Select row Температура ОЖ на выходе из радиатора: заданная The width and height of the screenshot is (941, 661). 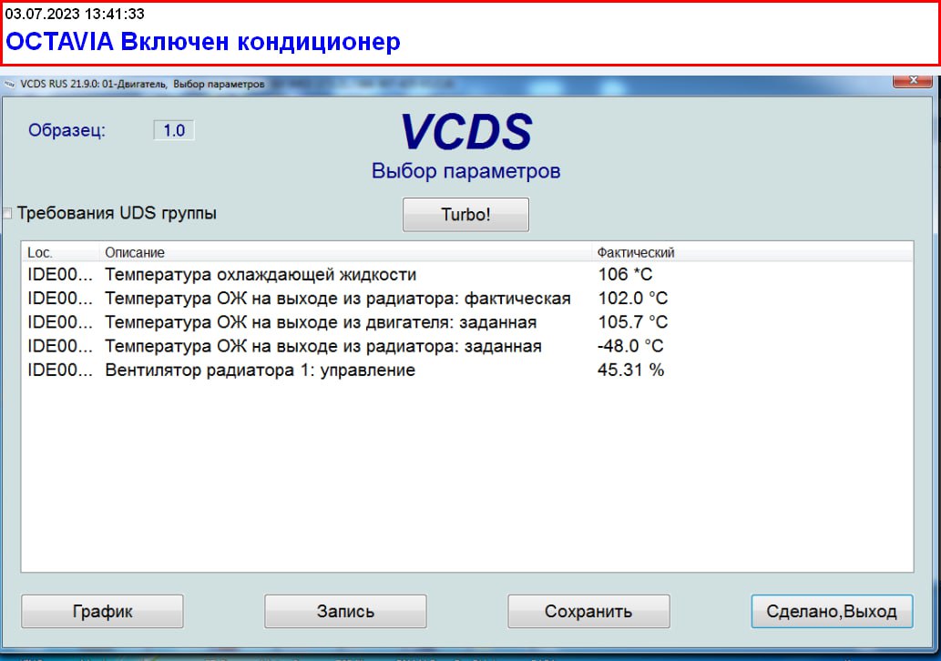467,346
